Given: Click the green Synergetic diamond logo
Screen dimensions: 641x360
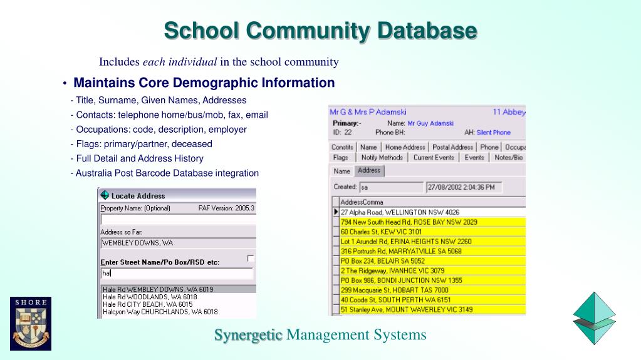Looking at the screenshot, I should point(594,318).
